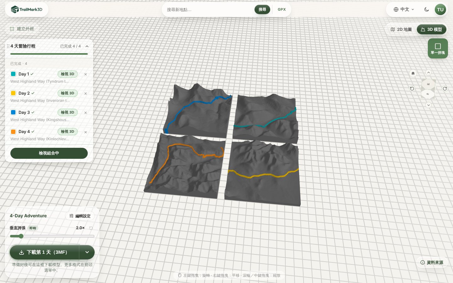This screenshot has height=283, width=453.
Task: Remove Day 4 from the itinerary
Action: pos(86,132)
